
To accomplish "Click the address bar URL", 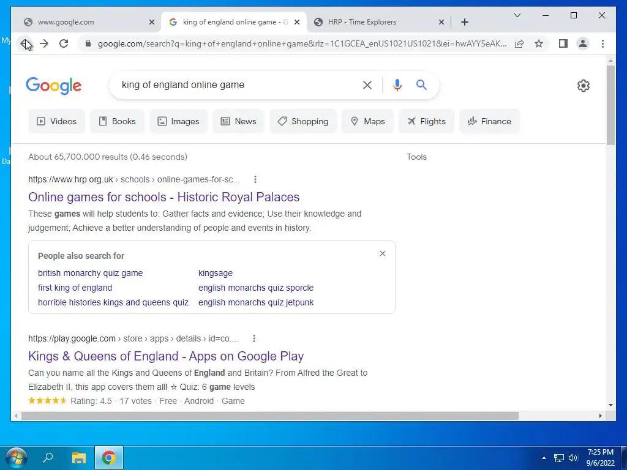I will tap(302, 43).
